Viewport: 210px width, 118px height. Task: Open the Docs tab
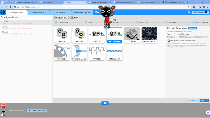tap(98, 12)
